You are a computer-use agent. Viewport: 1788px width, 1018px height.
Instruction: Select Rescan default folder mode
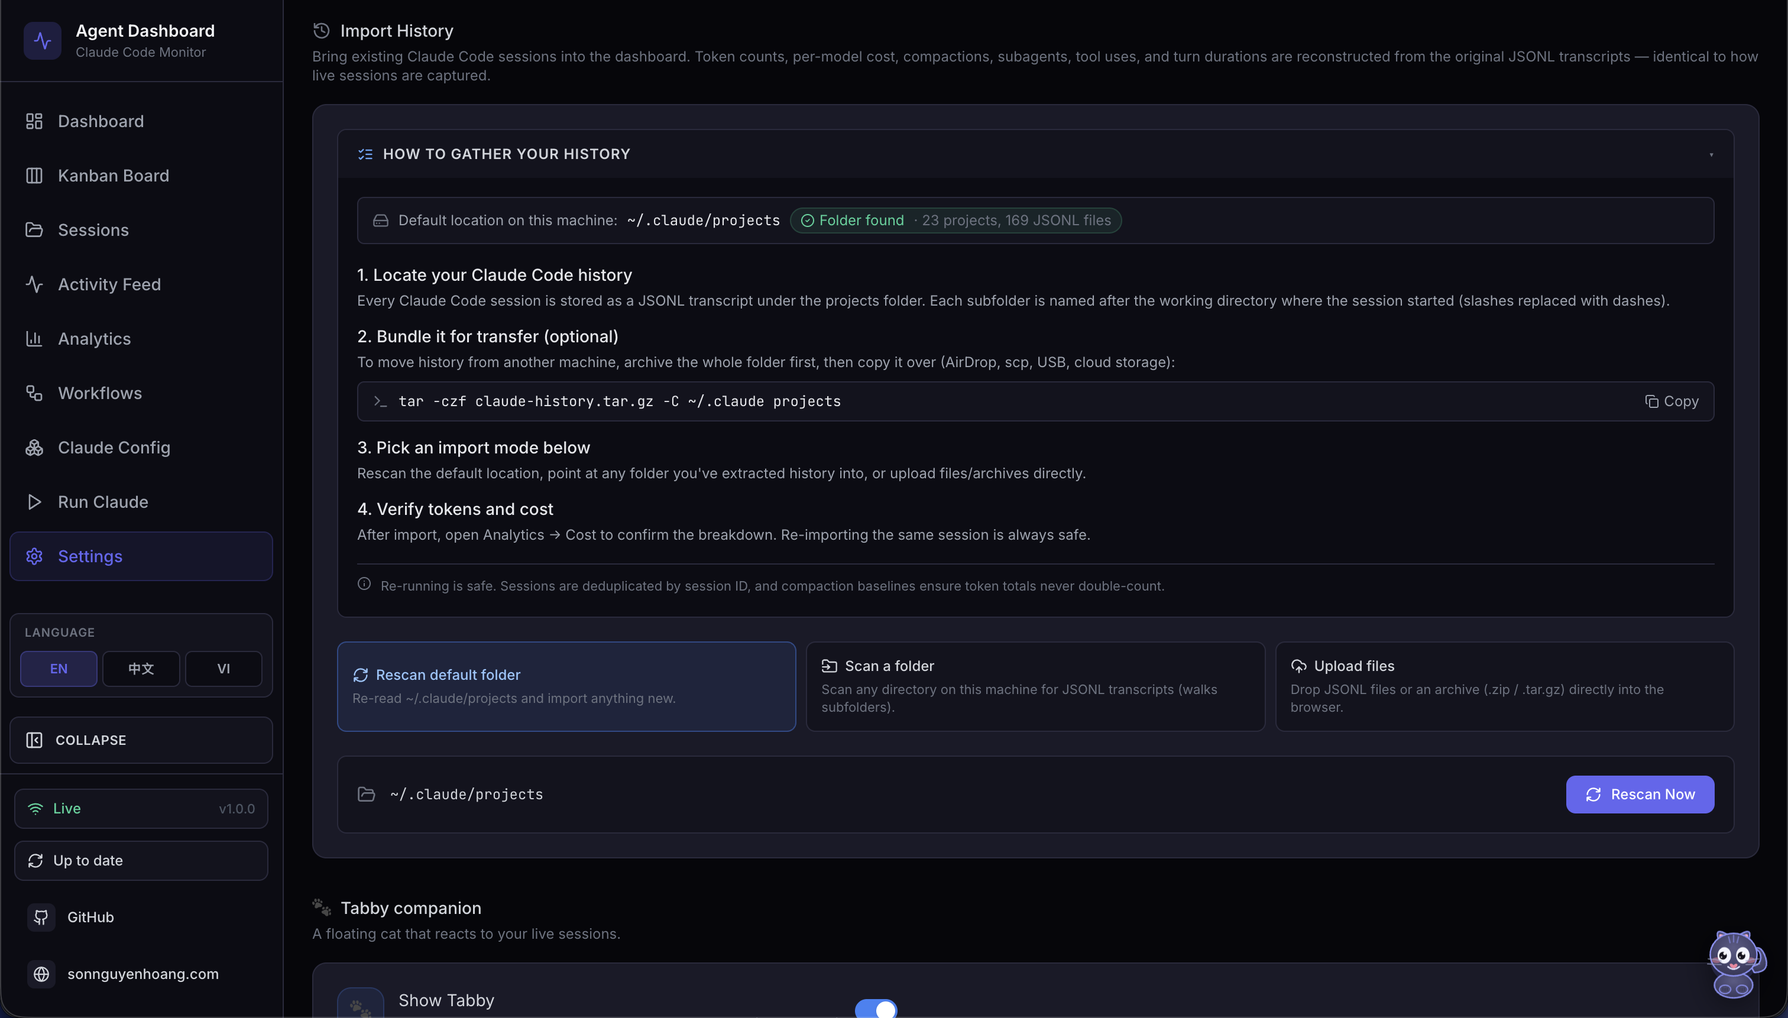566,686
